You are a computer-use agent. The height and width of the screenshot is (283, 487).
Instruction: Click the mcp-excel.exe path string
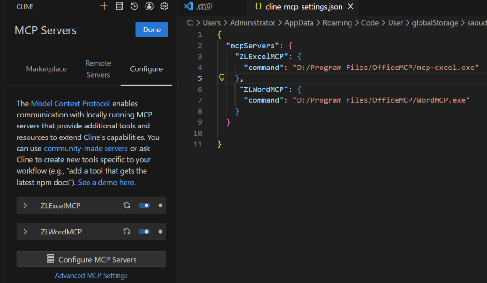[x=386, y=68]
